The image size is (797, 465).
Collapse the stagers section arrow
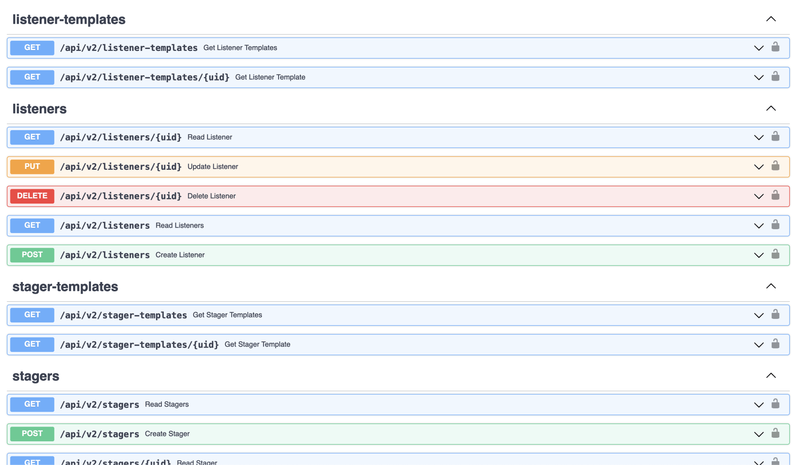(771, 376)
